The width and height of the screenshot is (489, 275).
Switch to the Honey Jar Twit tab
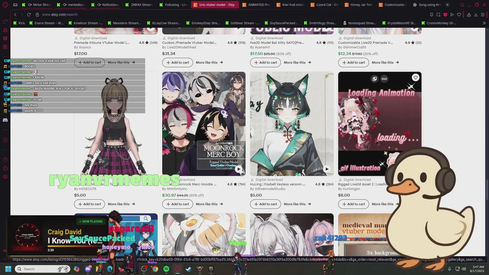(x=358, y=5)
